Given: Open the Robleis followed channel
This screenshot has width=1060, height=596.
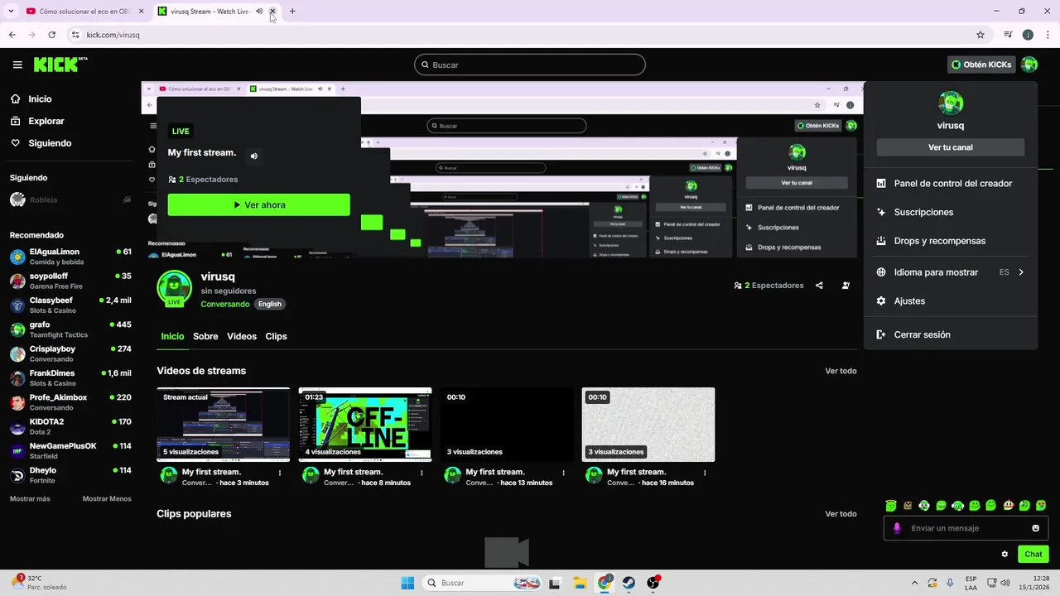Looking at the screenshot, I should 70,199.
